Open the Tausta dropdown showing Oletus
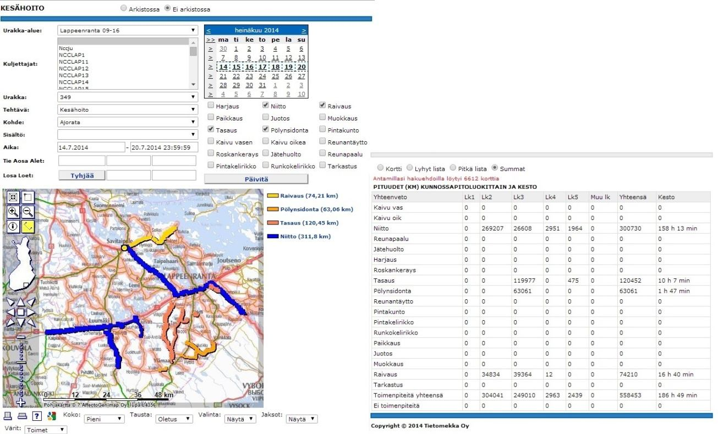Viewport: 718px width, 434px height. click(x=173, y=419)
